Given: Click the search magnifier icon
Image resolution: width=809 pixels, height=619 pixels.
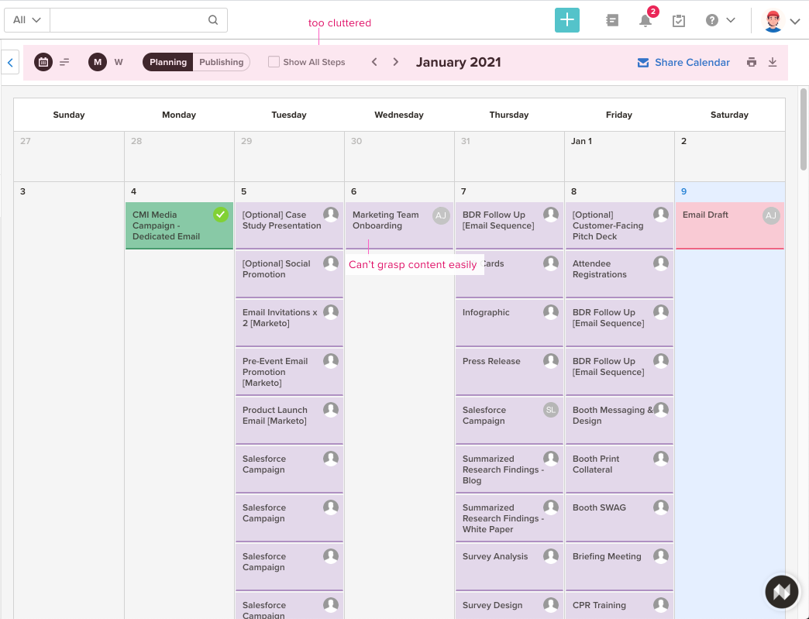Looking at the screenshot, I should click(x=213, y=20).
